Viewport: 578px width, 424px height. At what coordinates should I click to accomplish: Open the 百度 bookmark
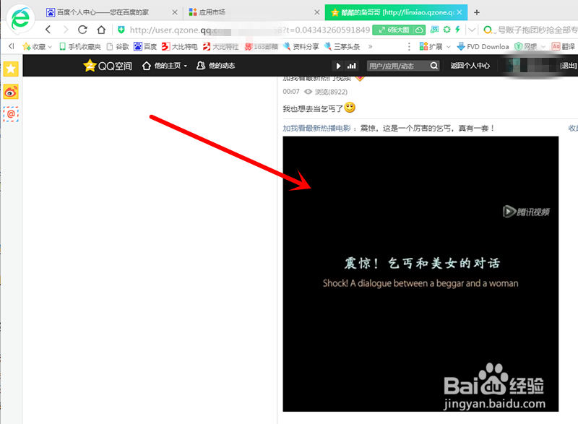pyautogui.click(x=145, y=46)
